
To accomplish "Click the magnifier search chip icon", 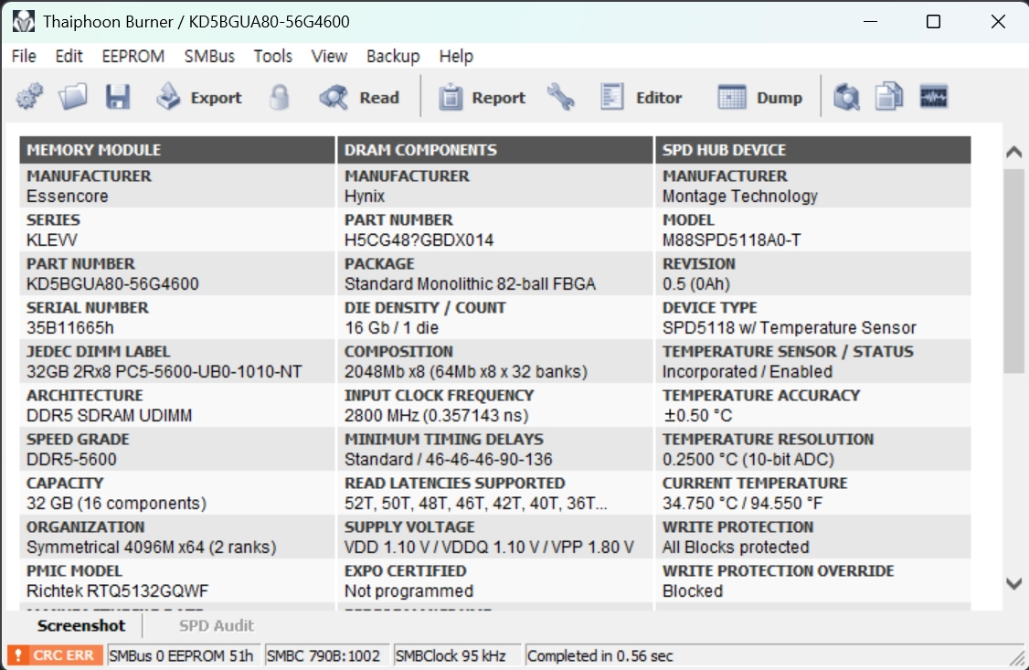I will [846, 97].
